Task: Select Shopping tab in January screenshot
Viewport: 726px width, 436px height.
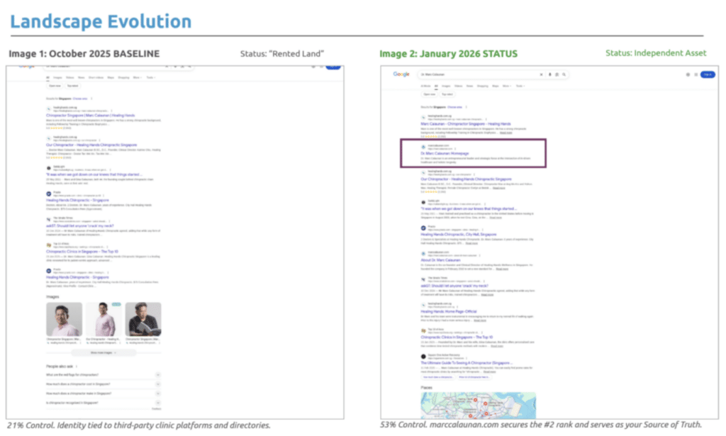Action: pos(482,86)
